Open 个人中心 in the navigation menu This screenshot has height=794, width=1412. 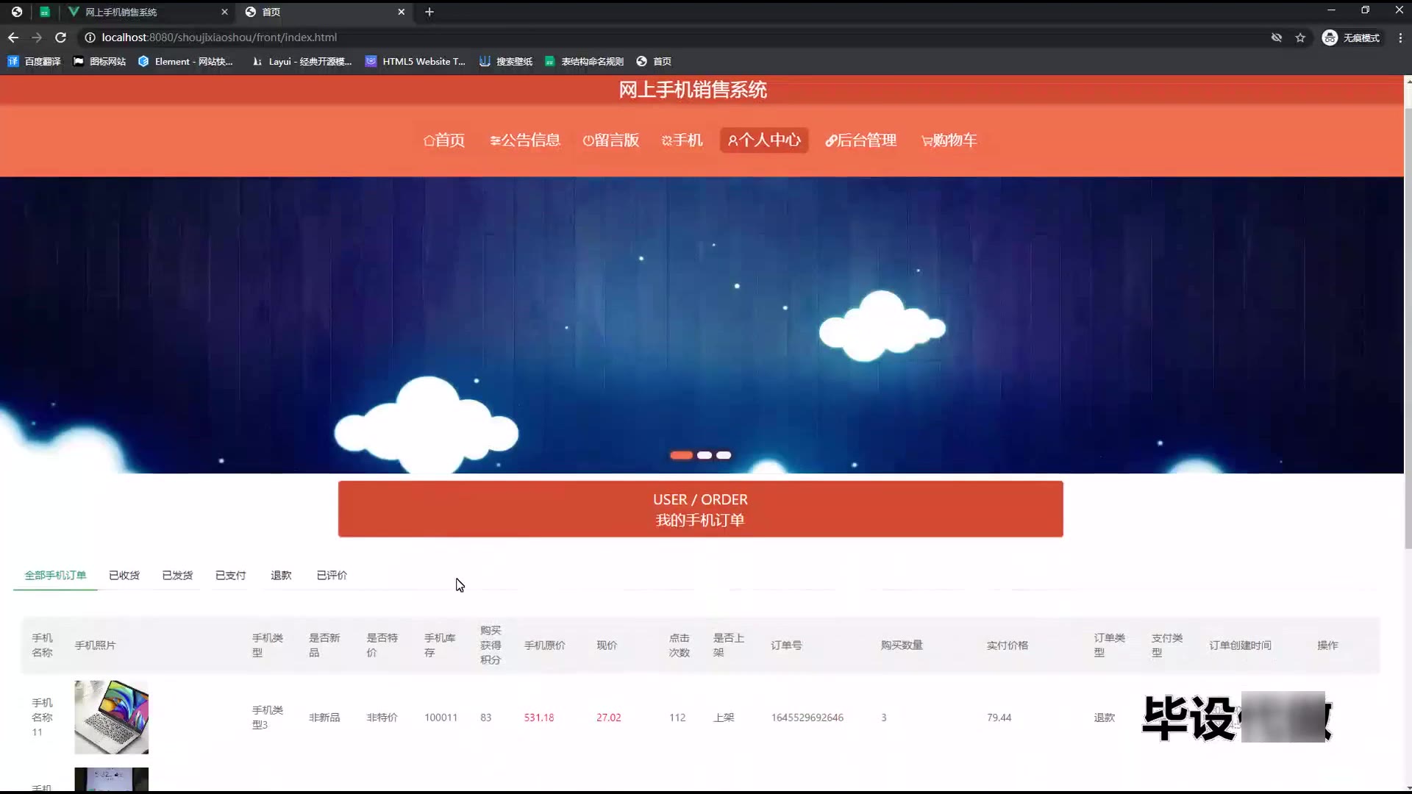coord(764,140)
